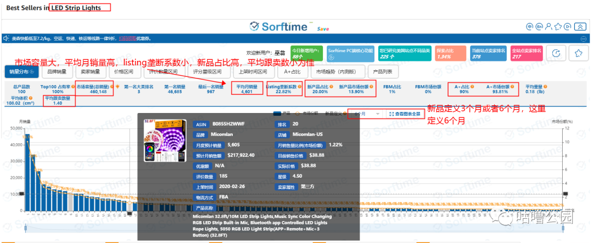
Task: Switch language to English with En icon
Action: coord(539,27)
